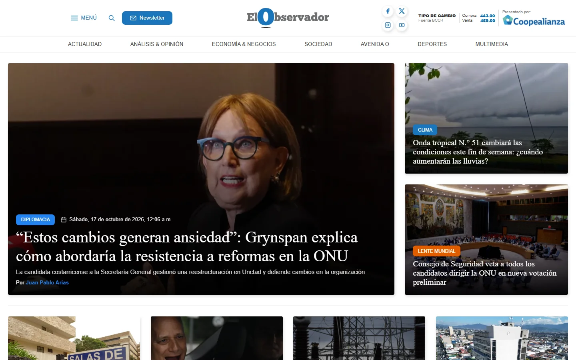Open the DEPORTES section
Screen dimensions: 576x360
coord(432,44)
